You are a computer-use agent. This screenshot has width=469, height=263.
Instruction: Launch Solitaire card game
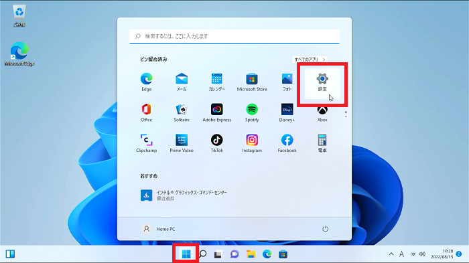[182, 113]
